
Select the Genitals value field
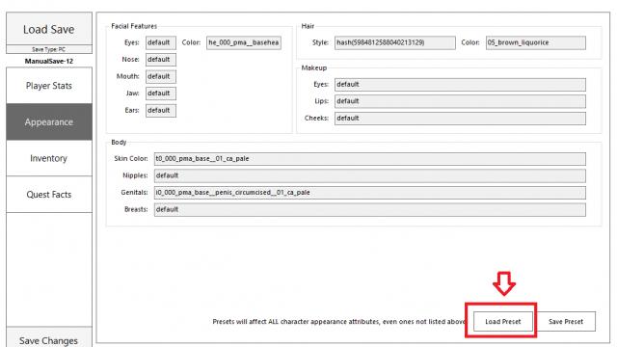370,193
